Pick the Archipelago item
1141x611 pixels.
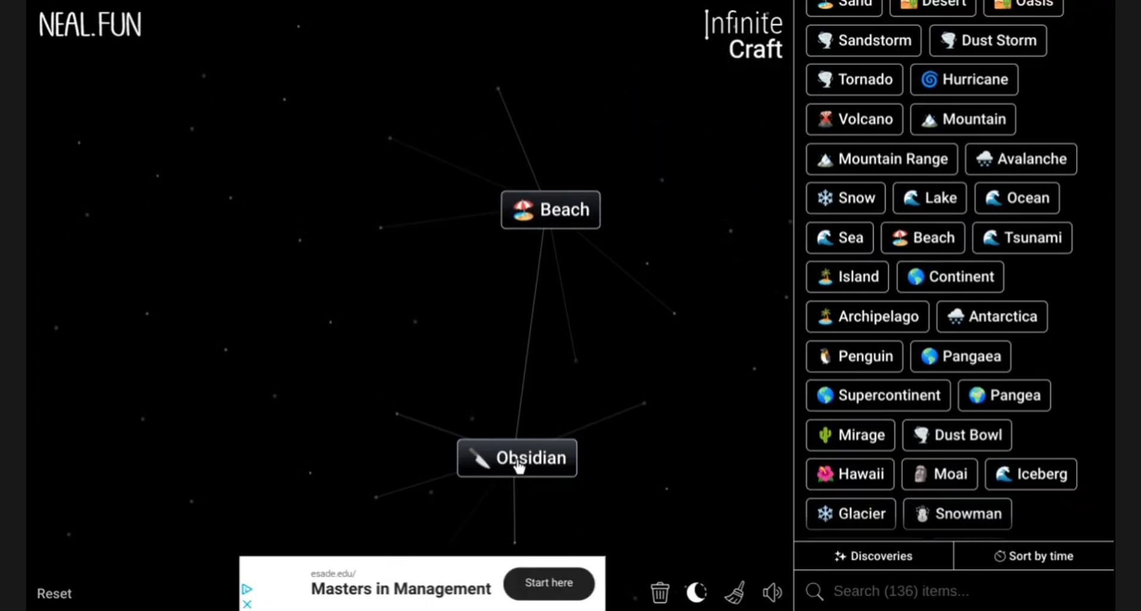click(x=868, y=317)
